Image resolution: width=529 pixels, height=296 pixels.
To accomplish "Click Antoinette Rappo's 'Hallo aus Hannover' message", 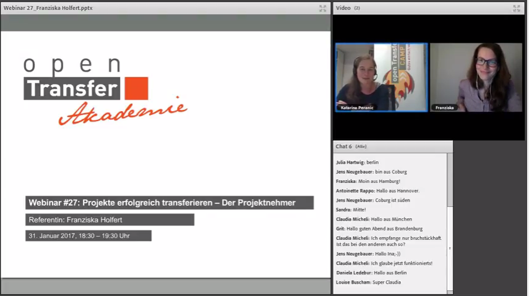I will (x=378, y=190).
